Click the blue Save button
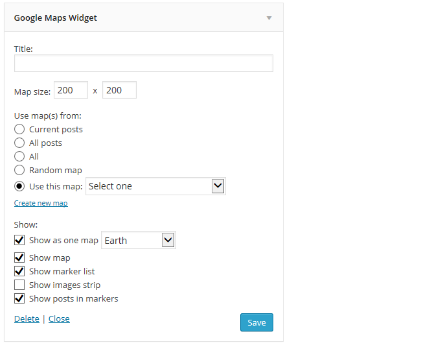The width and height of the screenshot is (421, 347). [x=256, y=322]
